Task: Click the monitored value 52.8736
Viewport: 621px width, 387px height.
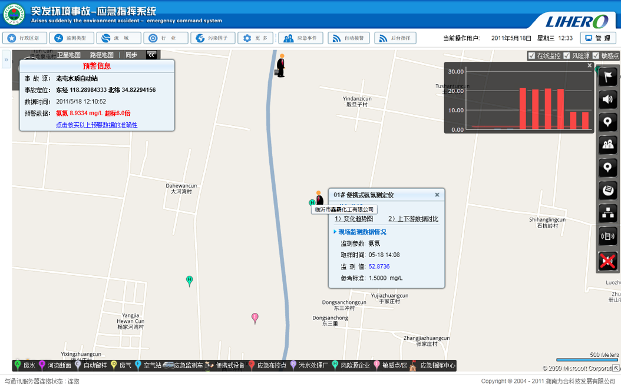Action: [379, 266]
